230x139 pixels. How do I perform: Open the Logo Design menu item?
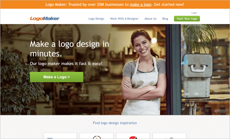tap(96, 19)
